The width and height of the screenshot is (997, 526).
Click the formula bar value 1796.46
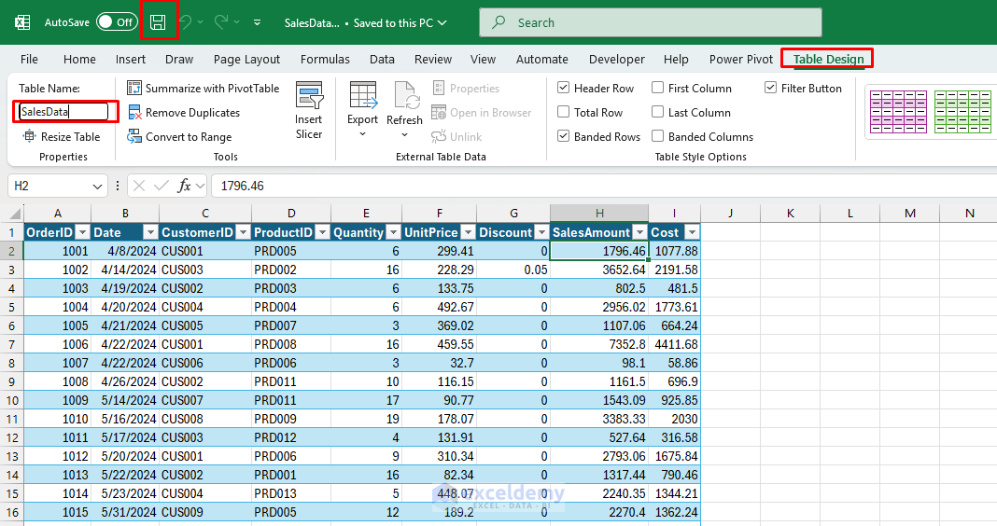click(x=243, y=186)
